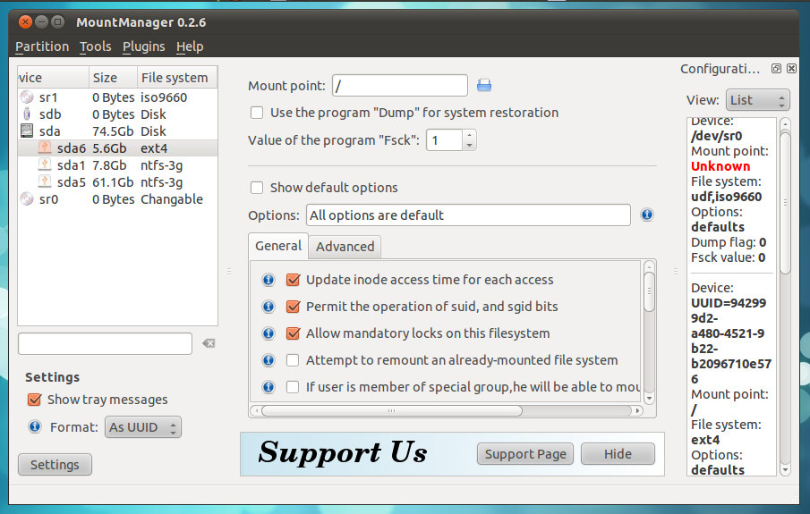The image size is (810, 514).
Task: Open the Help menu
Action: [190, 46]
